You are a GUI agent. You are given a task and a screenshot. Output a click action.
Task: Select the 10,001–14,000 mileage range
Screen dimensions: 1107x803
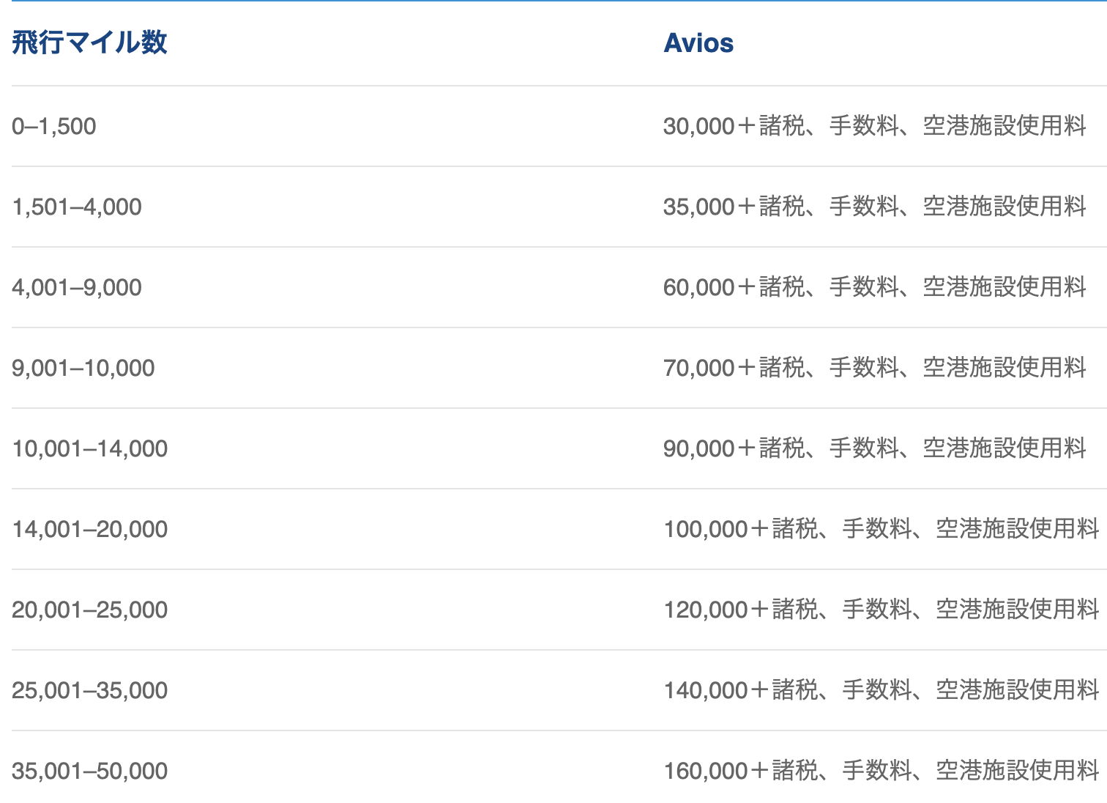coord(90,448)
